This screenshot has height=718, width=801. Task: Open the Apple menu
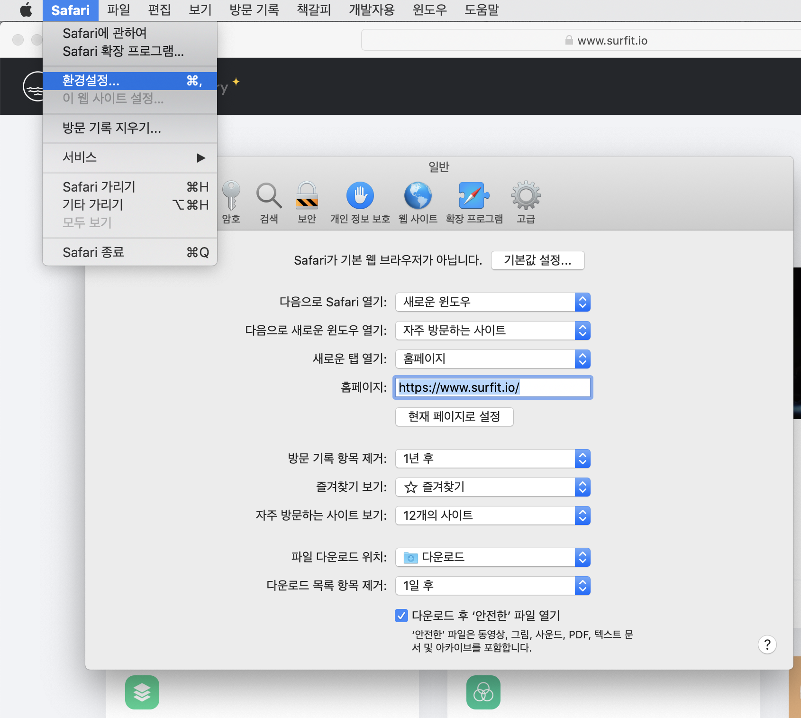[26, 9]
